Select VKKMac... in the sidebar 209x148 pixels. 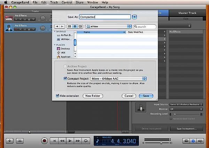(64, 39)
